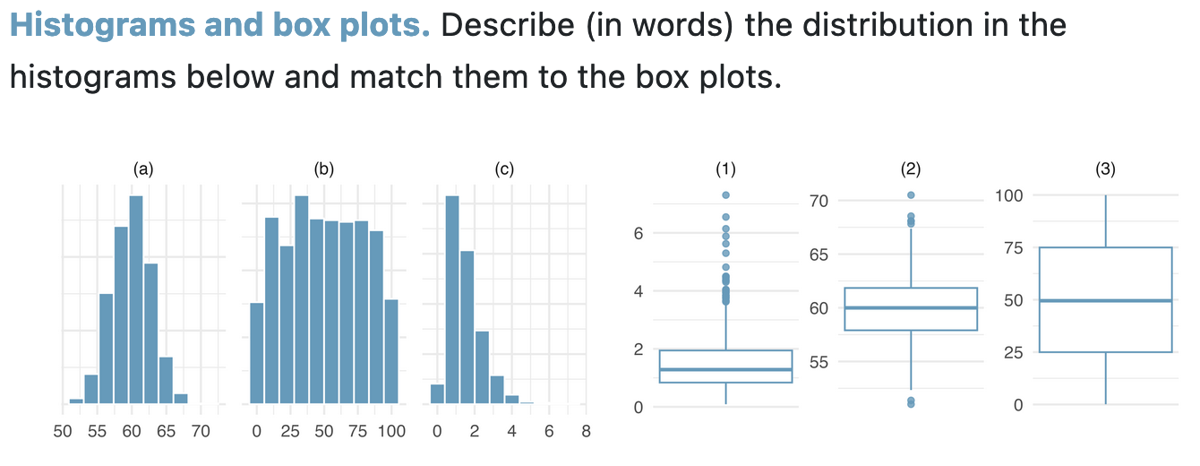1200x466 pixels.
Task: Select the (2) box plot label
Action: pos(911,168)
